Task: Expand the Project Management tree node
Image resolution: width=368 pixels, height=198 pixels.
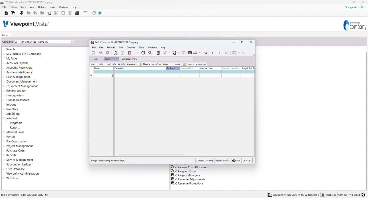Action: [x=4, y=146]
